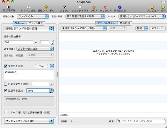Click the 設定を保存 save settings icon
This screenshot has width=167, height=128.
[9, 7]
